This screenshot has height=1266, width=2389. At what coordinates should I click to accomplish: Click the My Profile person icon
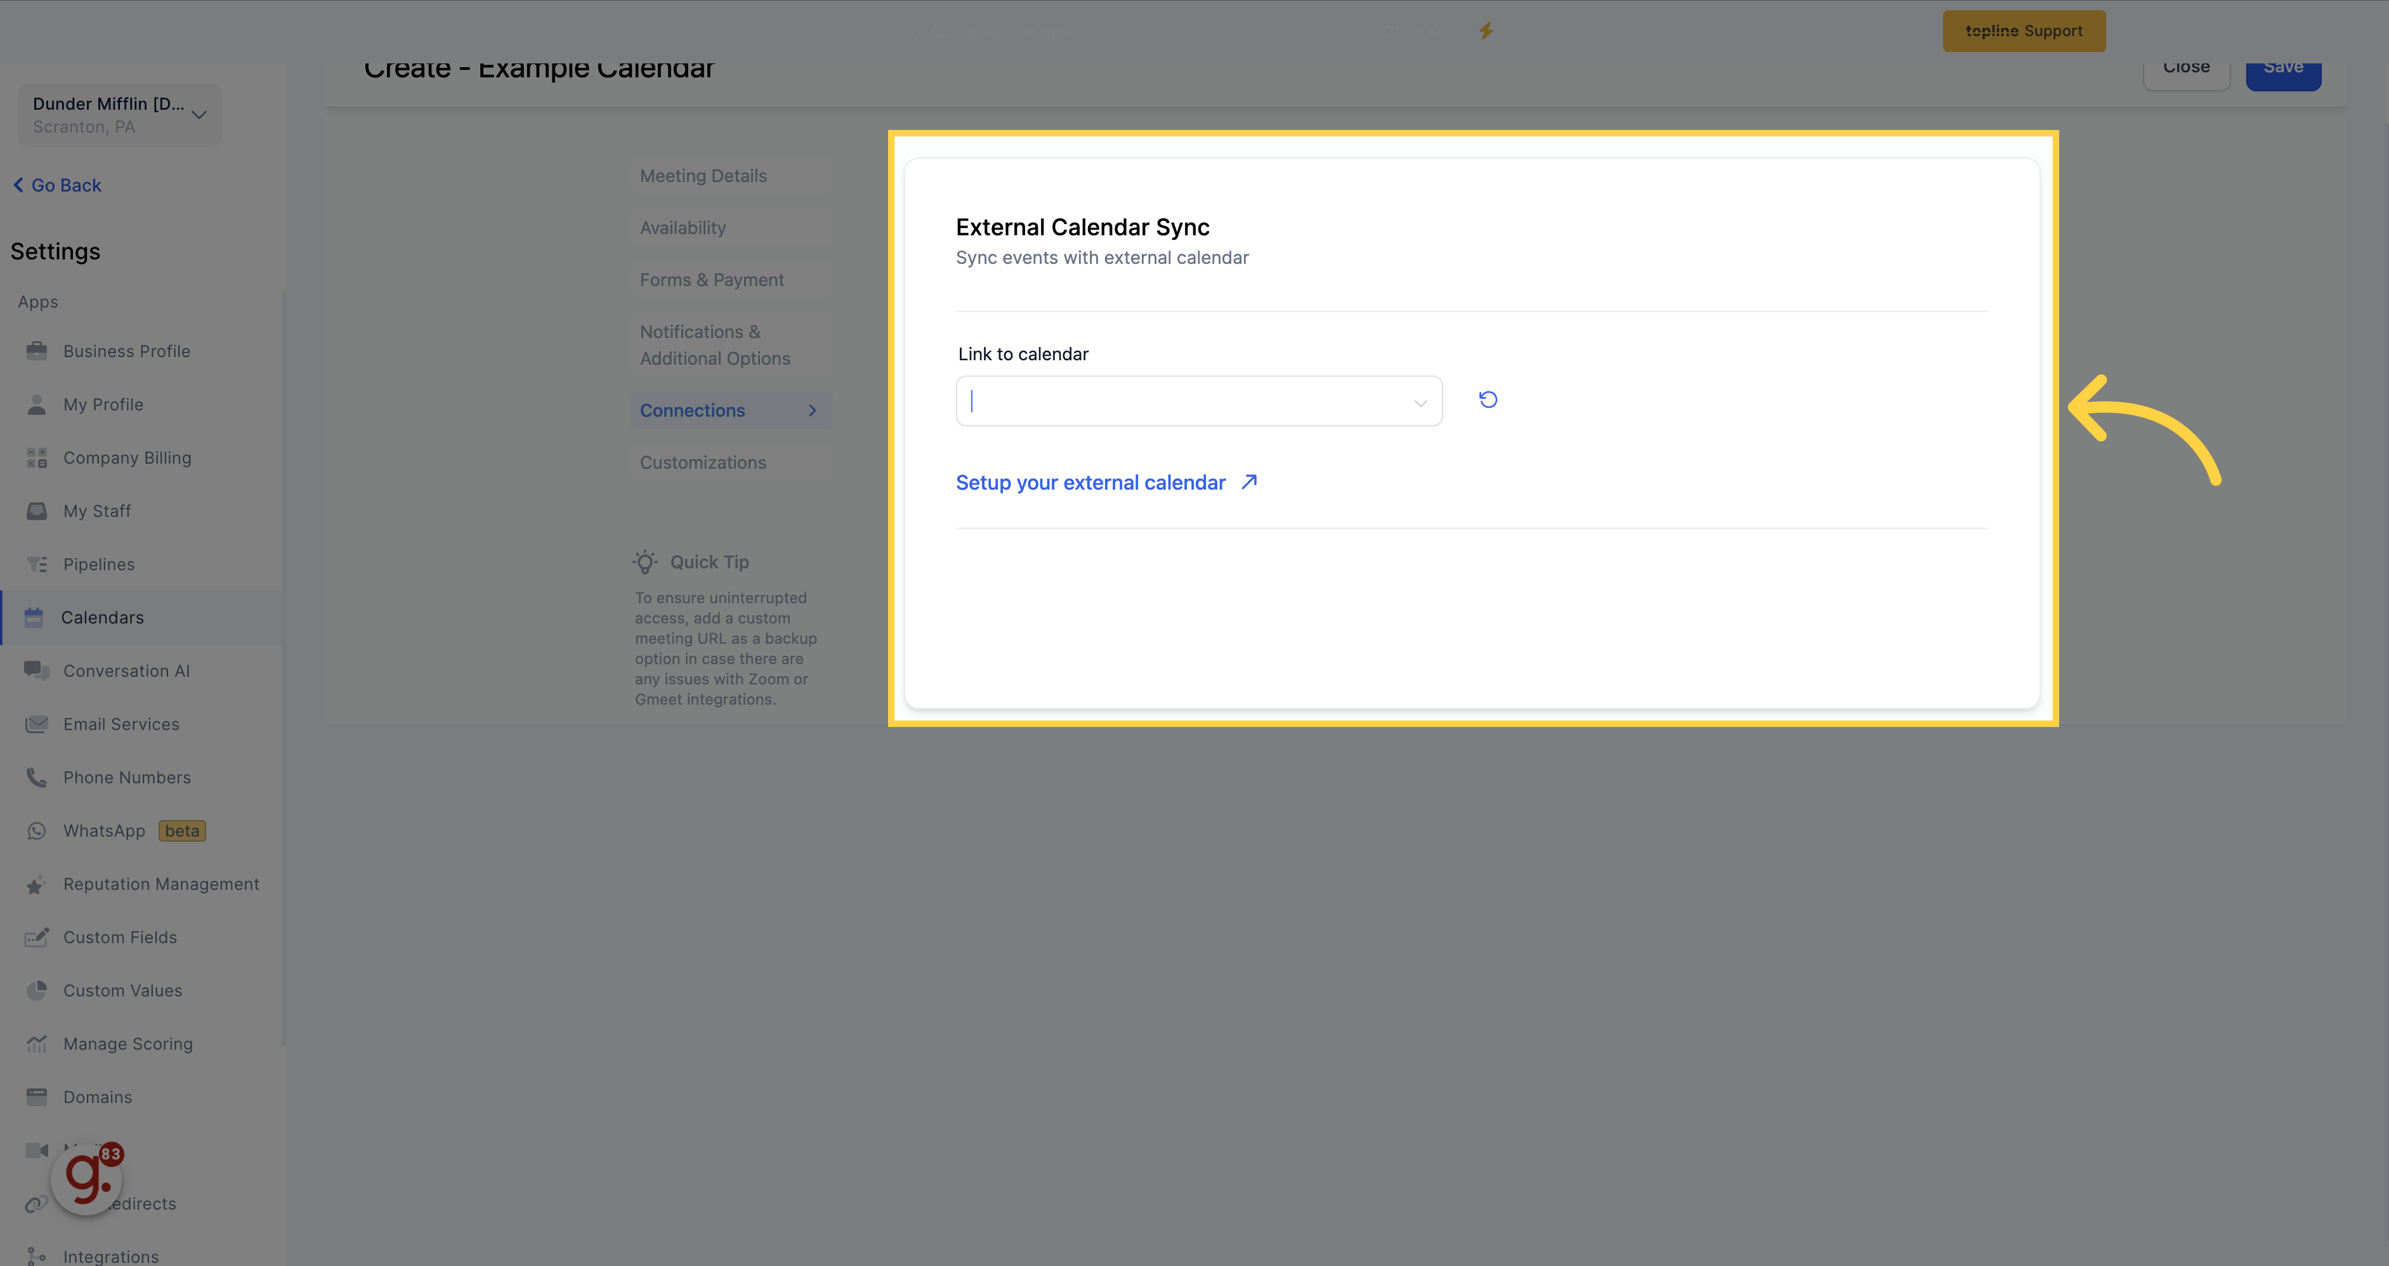pyautogui.click(x=37, y=405)
